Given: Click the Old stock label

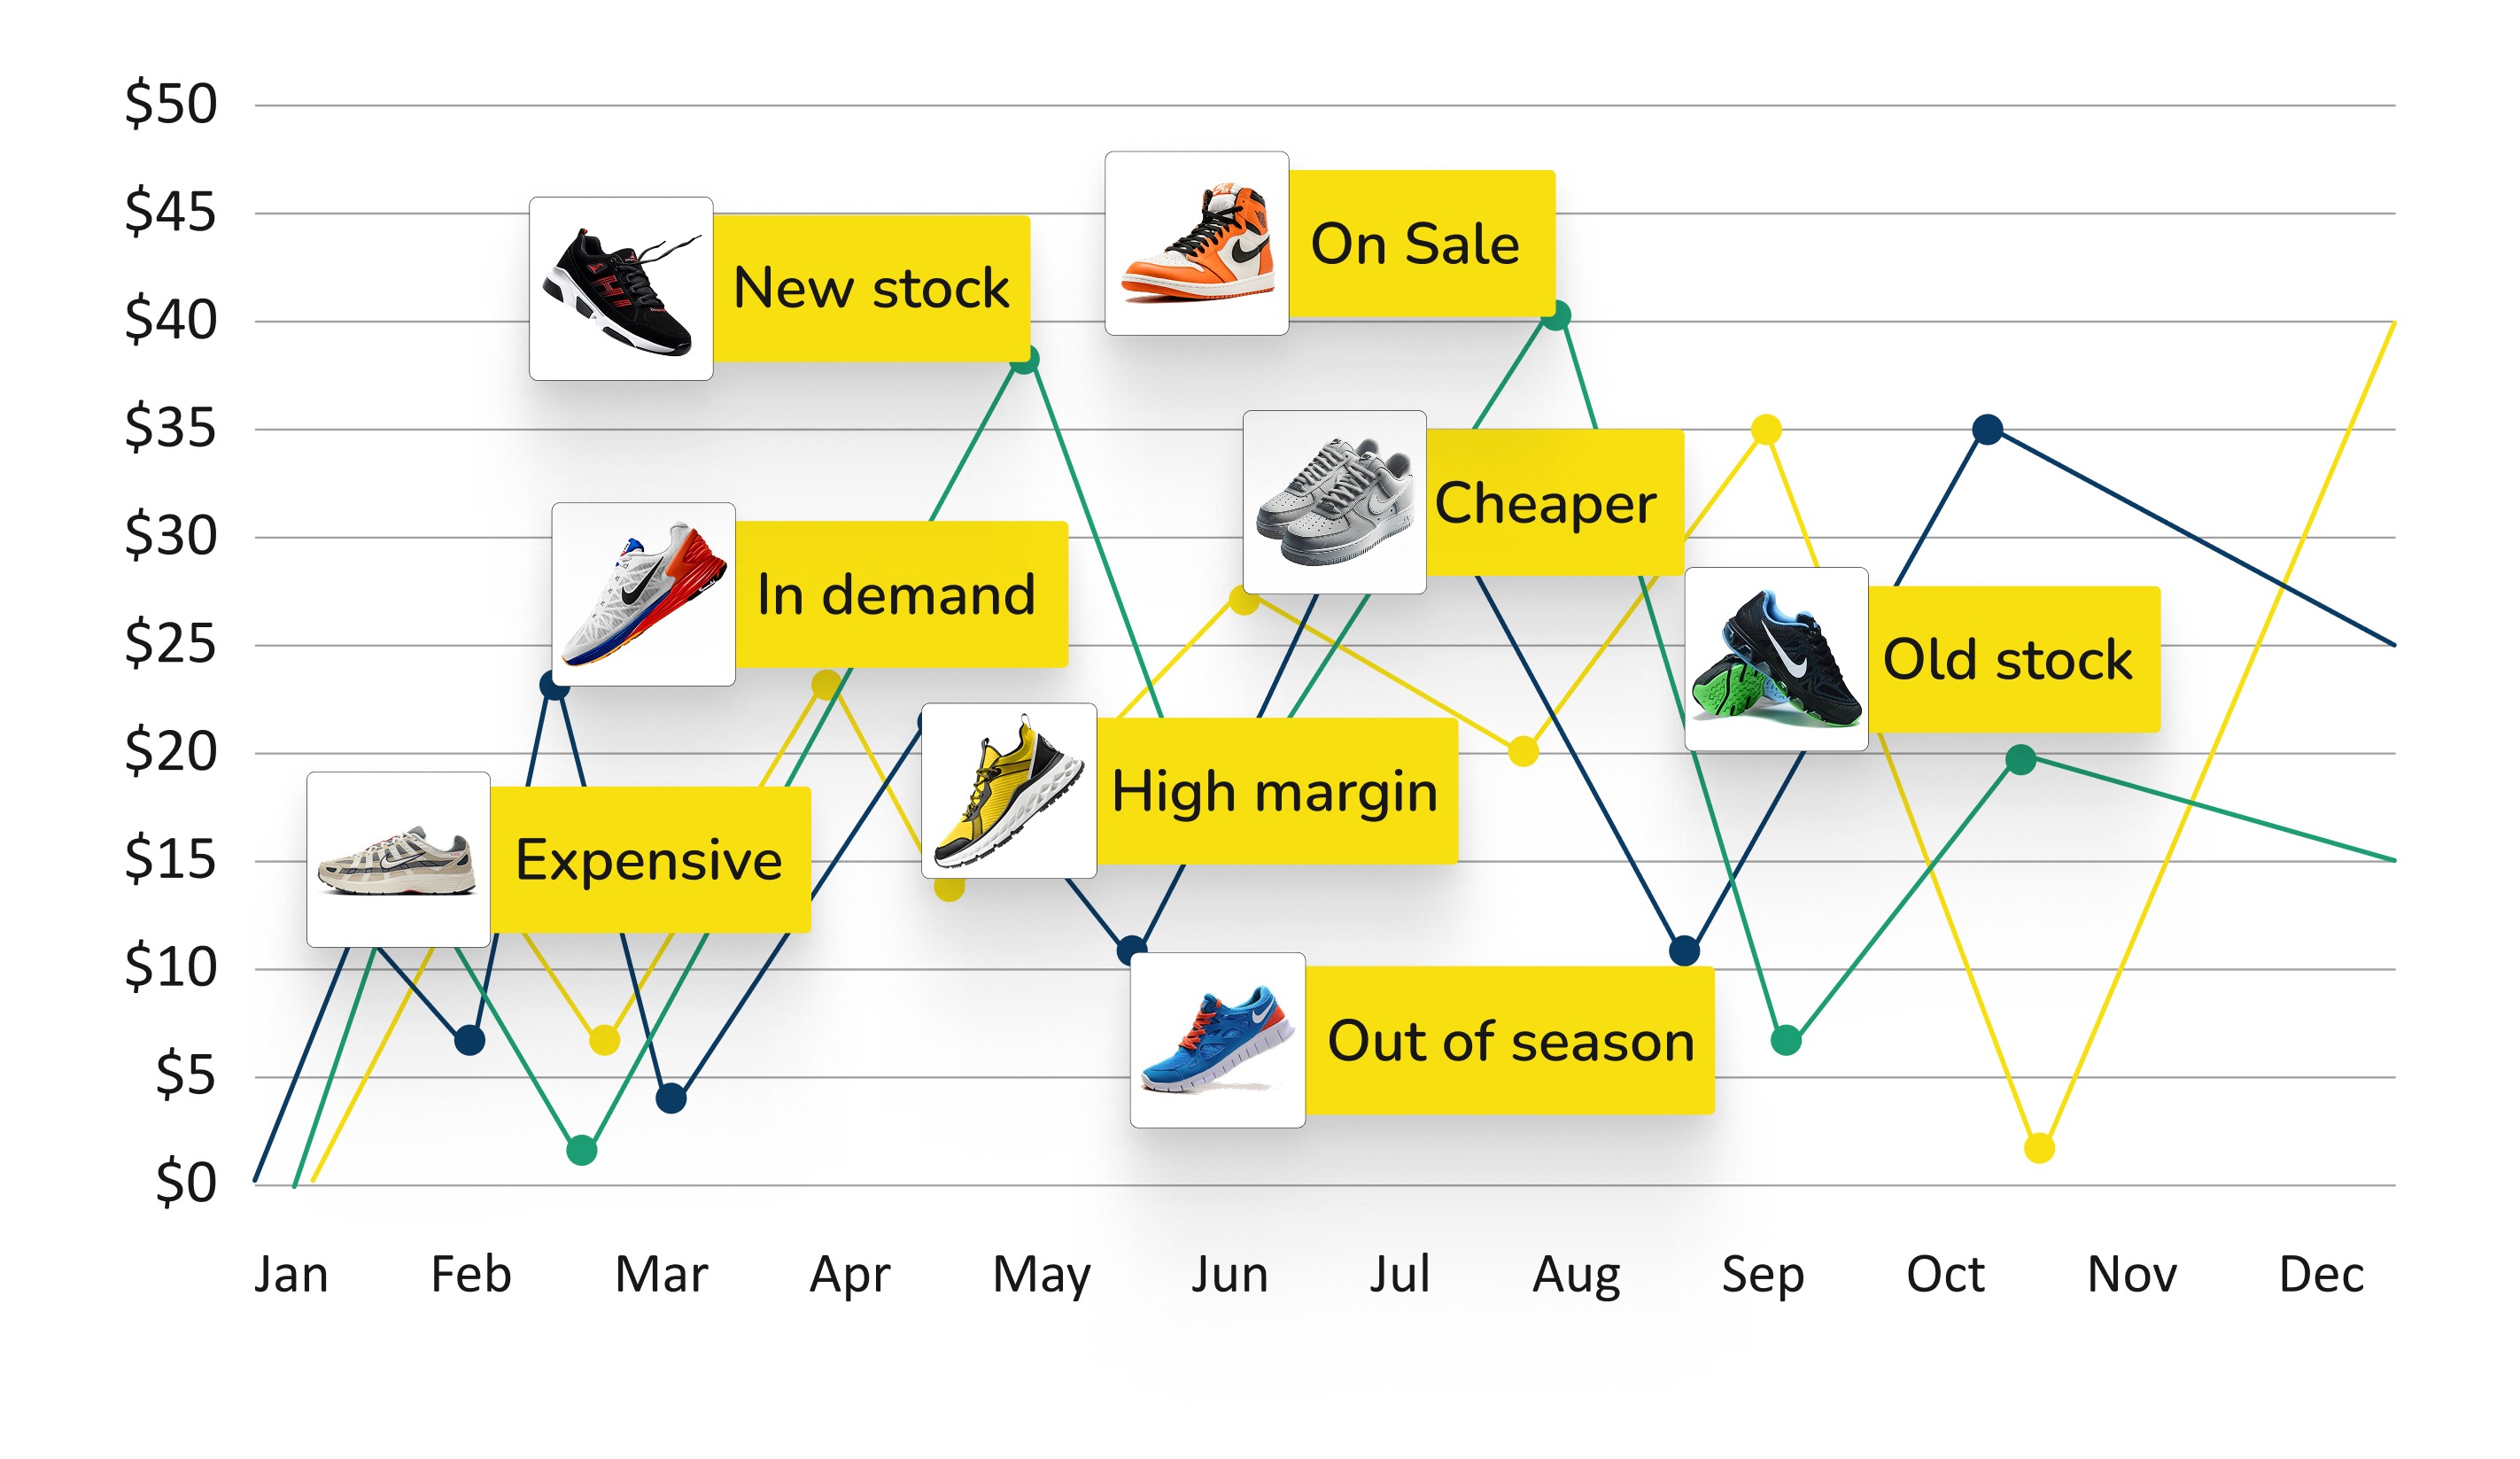Looking at the screenshot, I should coord(2014,660).
